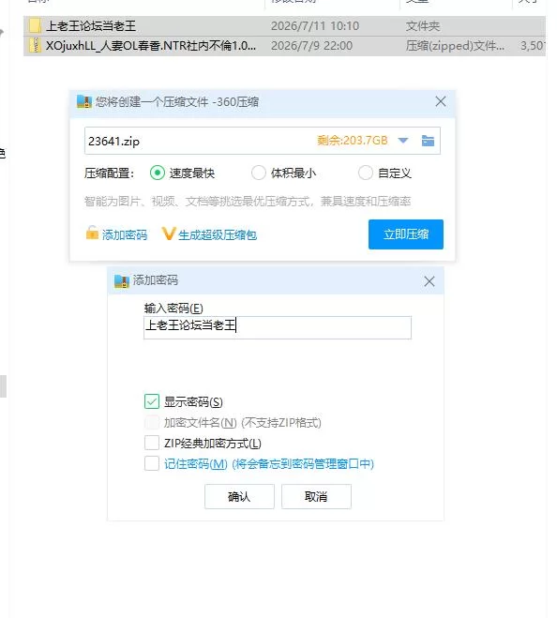Click the password input field
This screenshot has width=557, height=618.
click(x=278, y=327)
